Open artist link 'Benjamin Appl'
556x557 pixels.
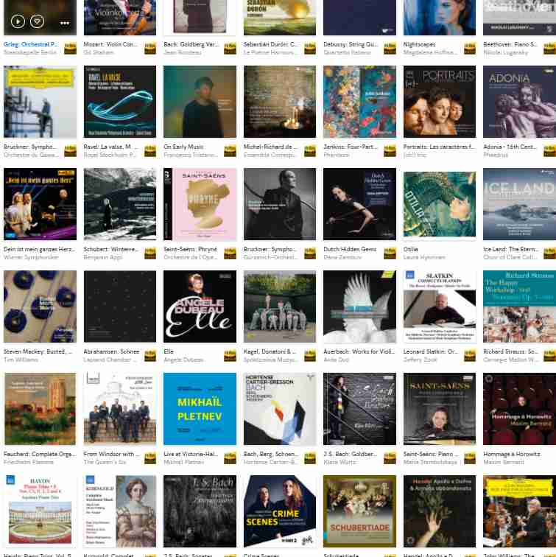(x=102, y=257)
